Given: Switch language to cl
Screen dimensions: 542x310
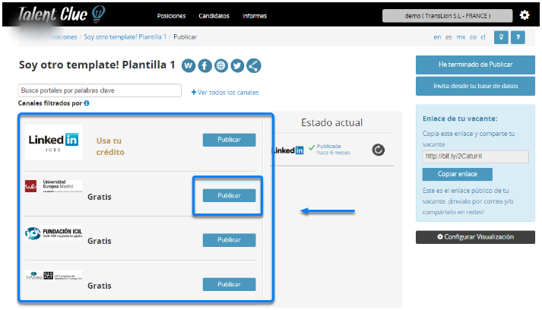Looking at the screenshot, I should point(483,37).
